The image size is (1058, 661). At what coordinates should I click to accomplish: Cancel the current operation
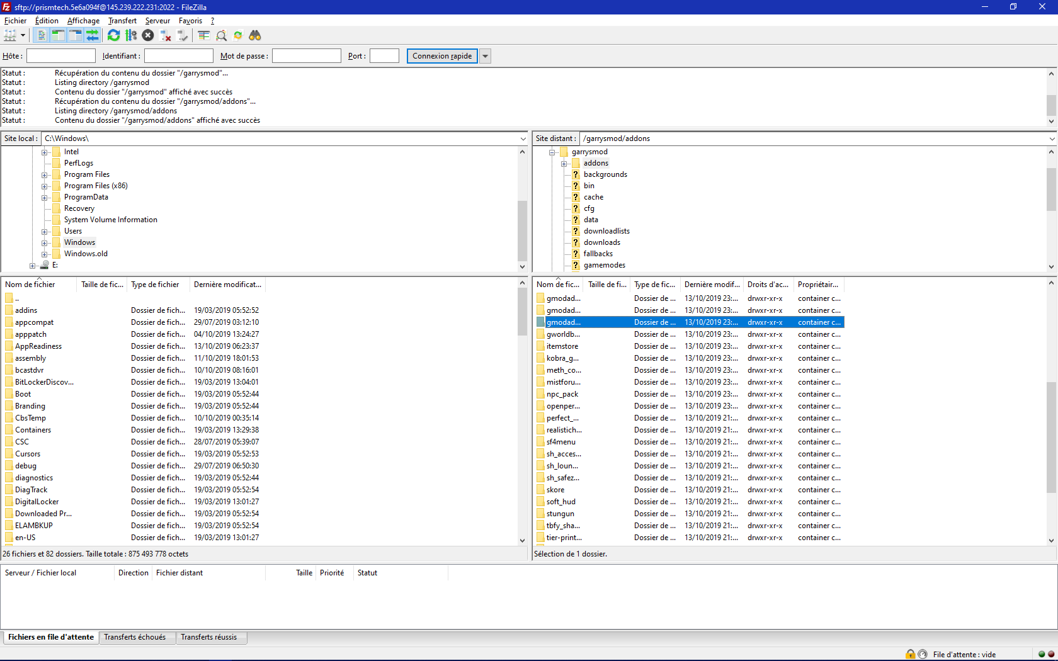(x=148, y=35)
